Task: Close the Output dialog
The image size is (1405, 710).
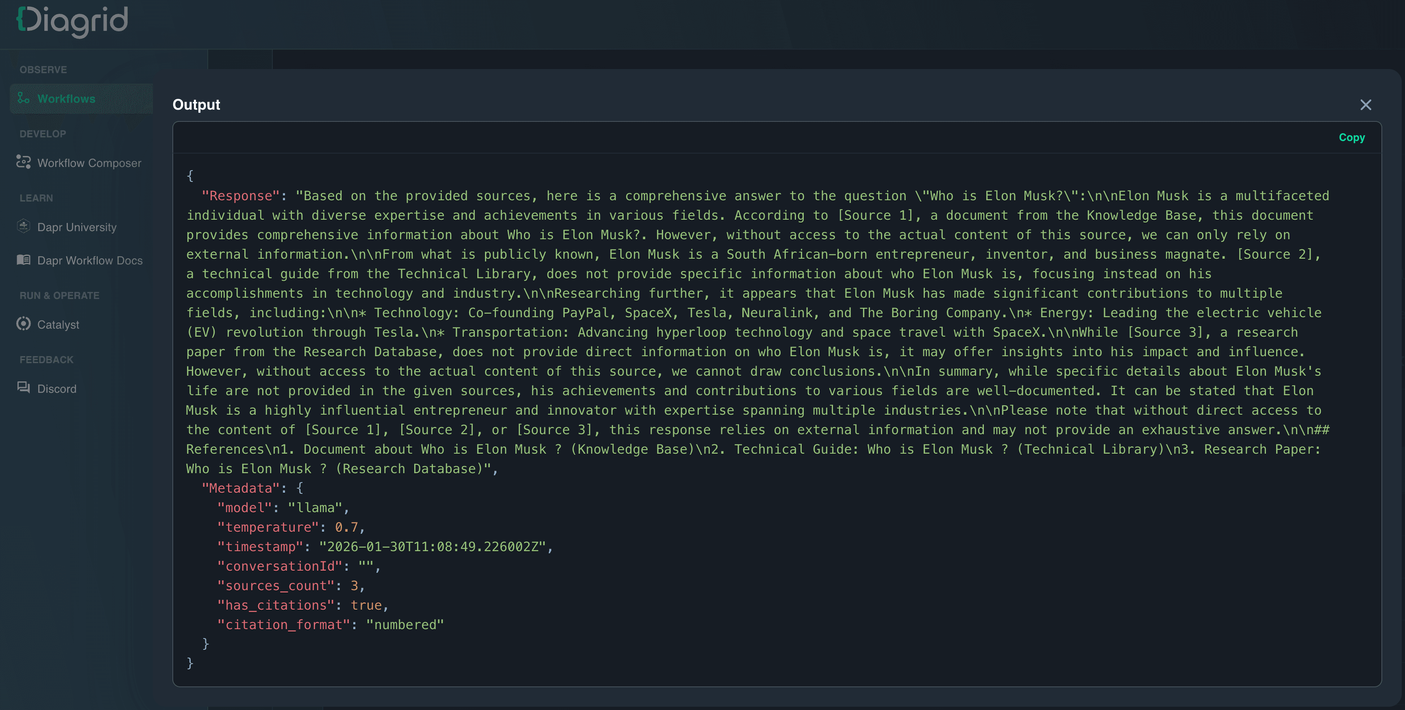Action: tap(1366, 105)
